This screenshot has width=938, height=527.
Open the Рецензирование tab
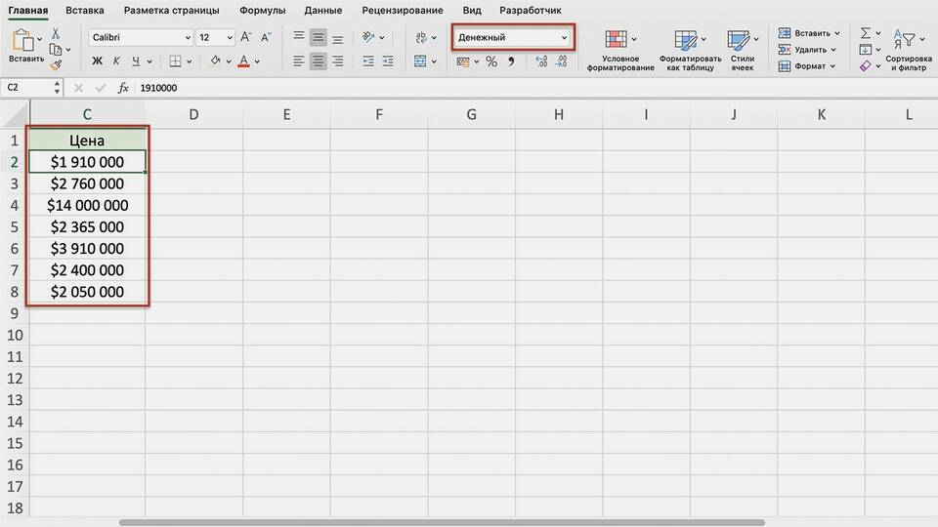[402, 10]
